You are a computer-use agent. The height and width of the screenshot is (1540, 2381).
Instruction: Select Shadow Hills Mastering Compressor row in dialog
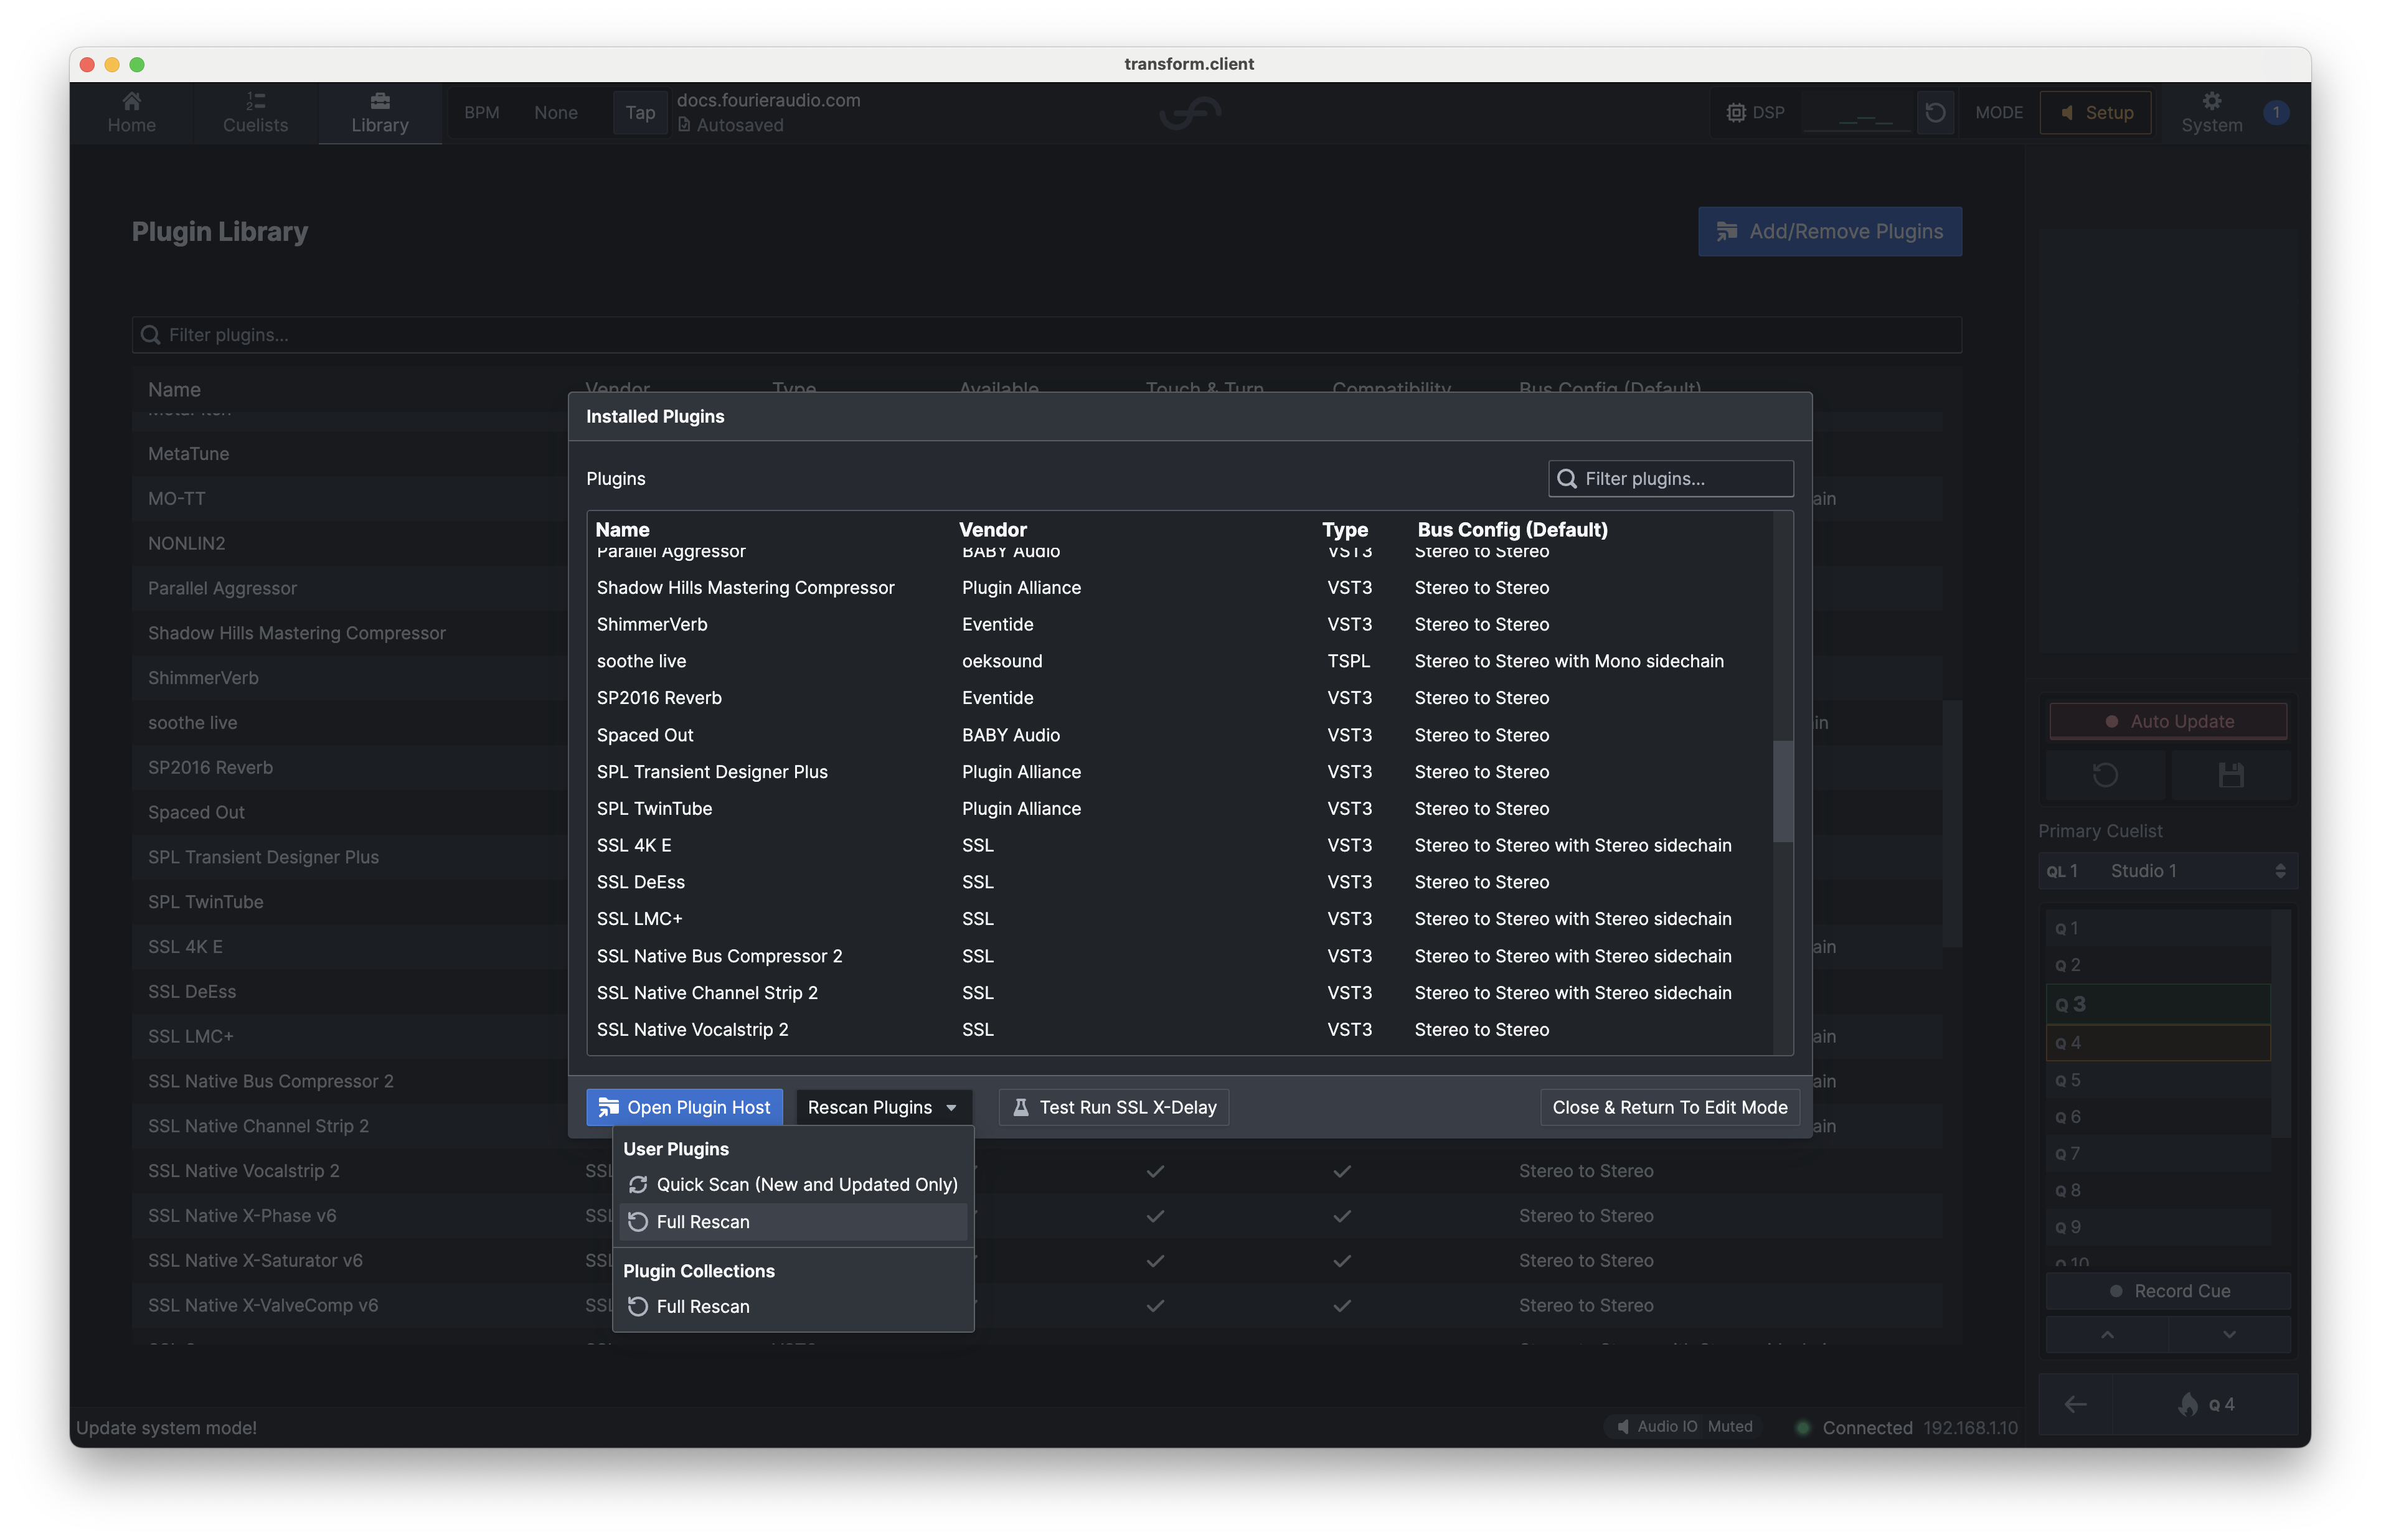click(1180, 588)
